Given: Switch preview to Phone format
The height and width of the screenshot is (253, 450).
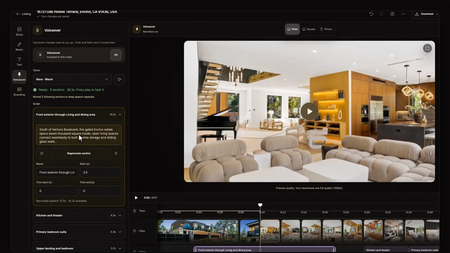Looking at the screenshot, I should (x=326, y=29).
